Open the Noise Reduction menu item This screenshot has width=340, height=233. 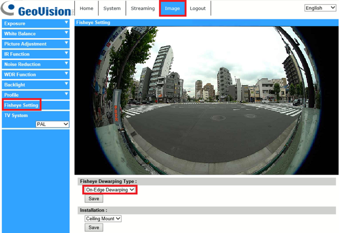(x=35, y=64)
